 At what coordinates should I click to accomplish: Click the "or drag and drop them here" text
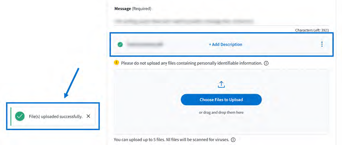pyautogui.click(x=221, y=112)
